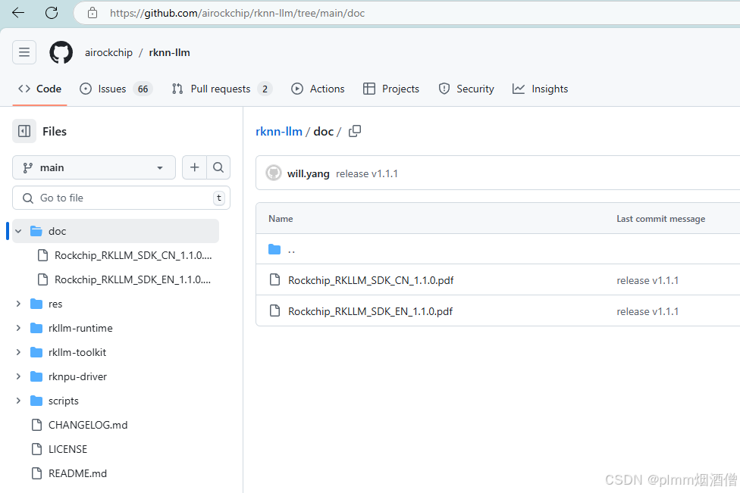Screen dimensions: 740x493
Task: Open the Security tab
Action: coord(466,89)
